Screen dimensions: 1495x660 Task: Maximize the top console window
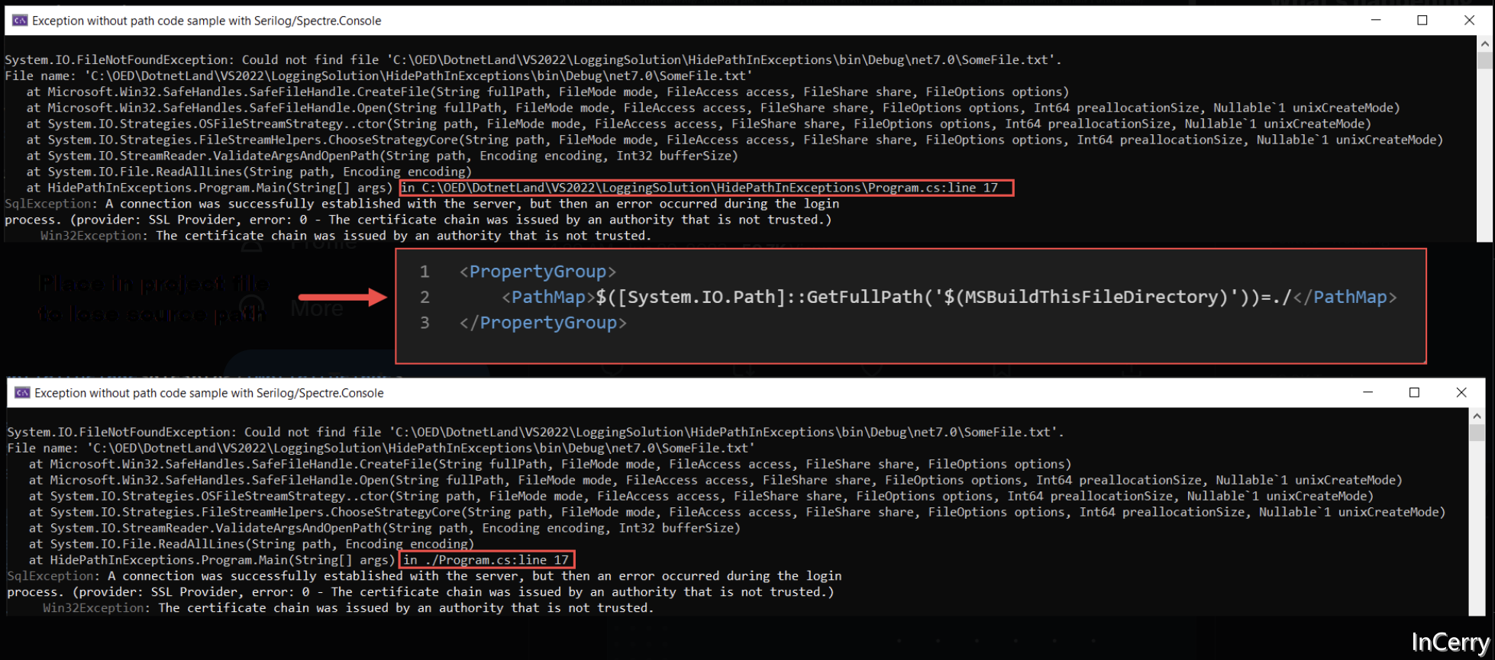click(1422, 21)
